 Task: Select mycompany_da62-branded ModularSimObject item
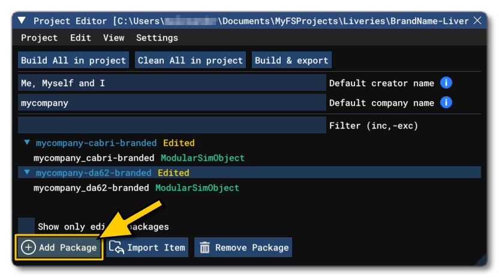[x=136, y=188]
